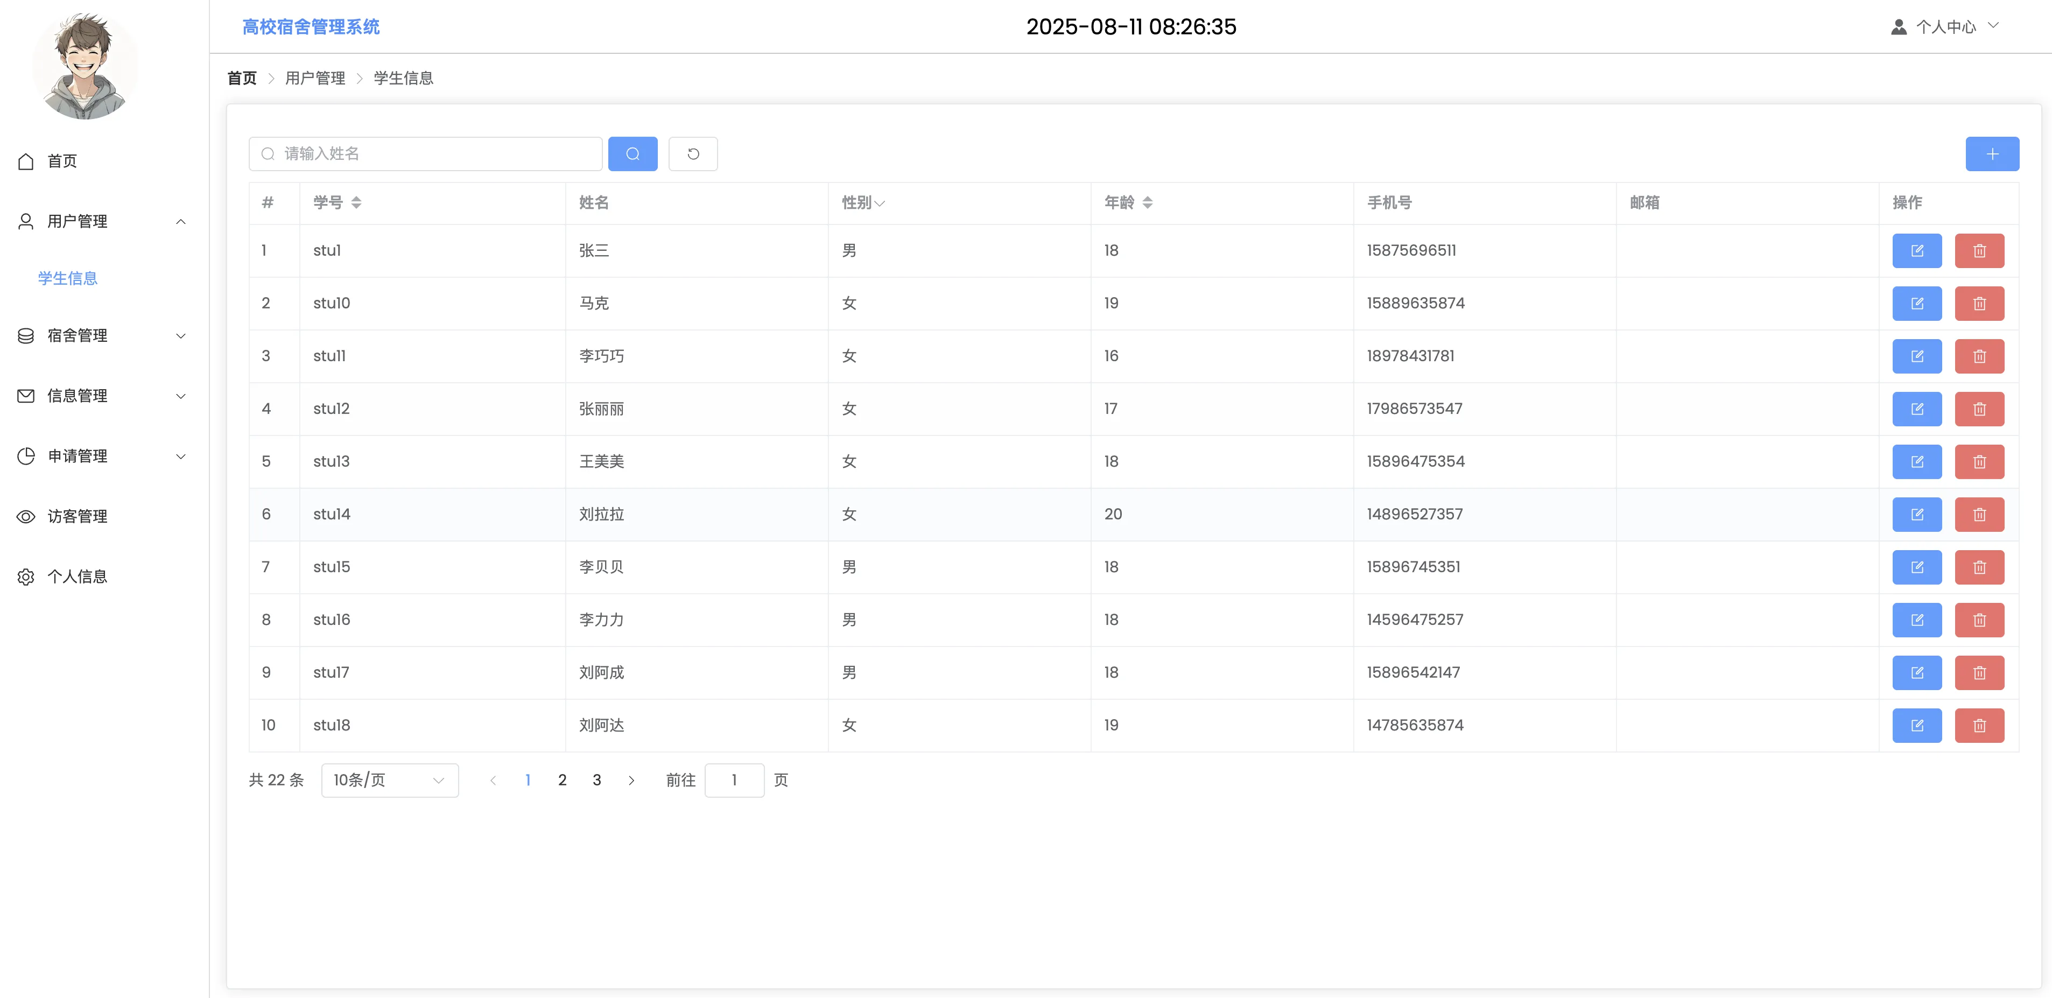2052x998 pixels.
Task: Click the reset refresh icon button
Action: [x=692, y=154]
